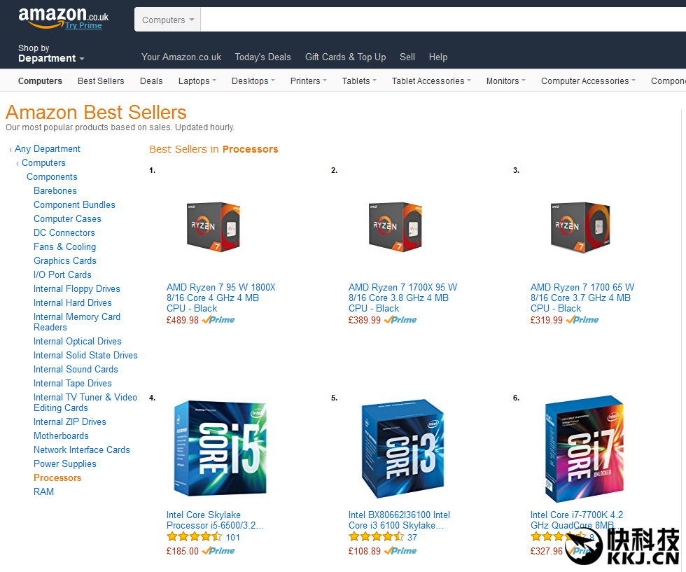Image resolution: width=686 pixels, height=572 pixels.
Task: Click the Try Prime link
Action: click(83, 25)
